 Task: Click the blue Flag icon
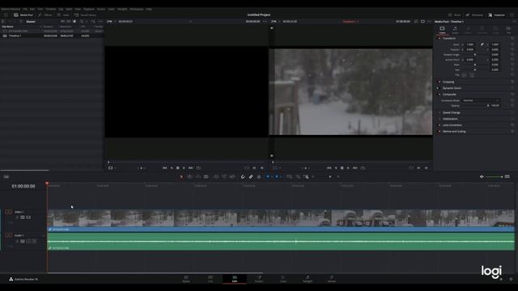pyautogui.click(x=268, y=177)
